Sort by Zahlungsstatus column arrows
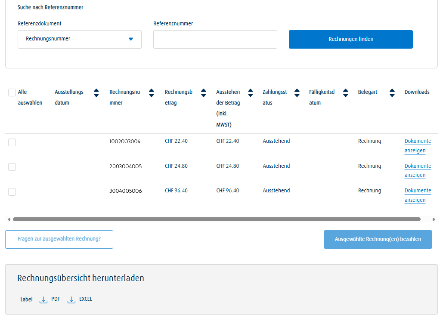 (x=297, y=93)
